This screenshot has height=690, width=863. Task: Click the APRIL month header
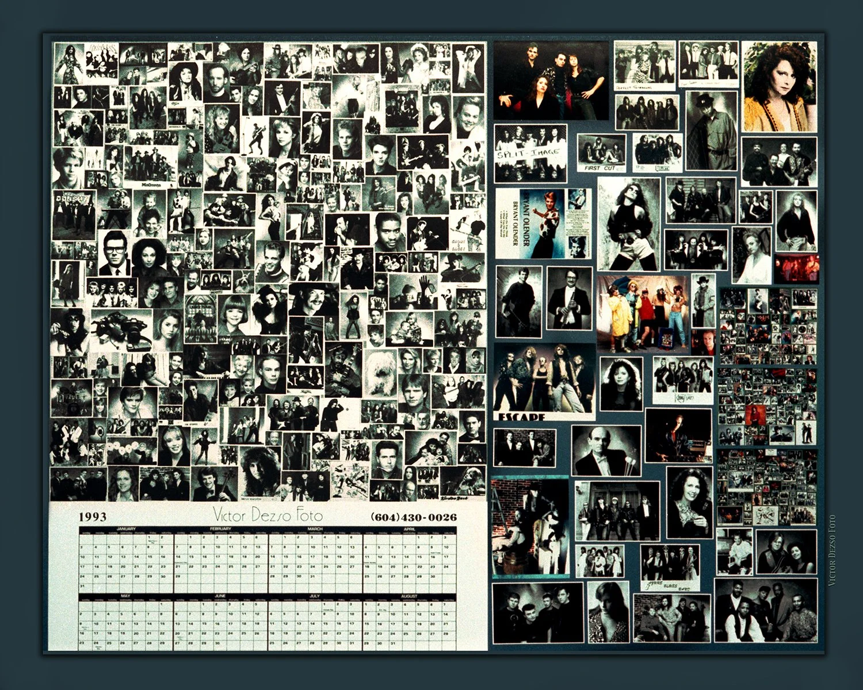(409, 528)
